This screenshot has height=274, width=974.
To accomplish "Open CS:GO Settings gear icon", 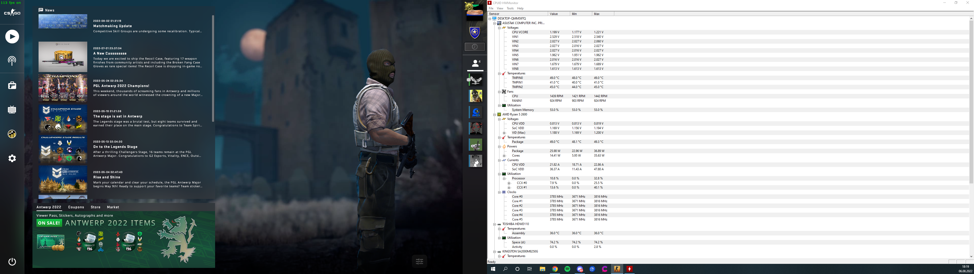I will [x=12, y=158].
